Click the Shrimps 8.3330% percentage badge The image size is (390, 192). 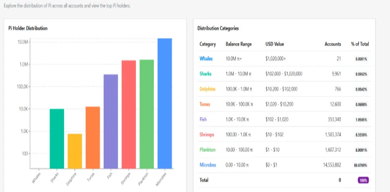[361, 135]
